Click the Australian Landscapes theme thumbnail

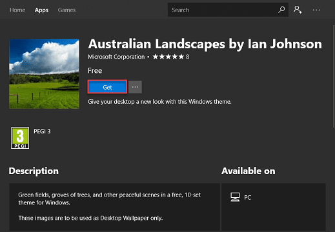pyautogui.click(x=44, y=74)
